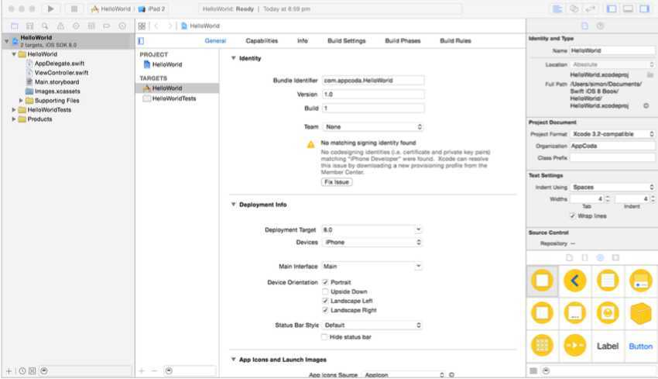Image resolution: width=658 pixels, height=379 pixels.
Task: Toggle the Landscape Left checkbox
Action: coord(325,301)
